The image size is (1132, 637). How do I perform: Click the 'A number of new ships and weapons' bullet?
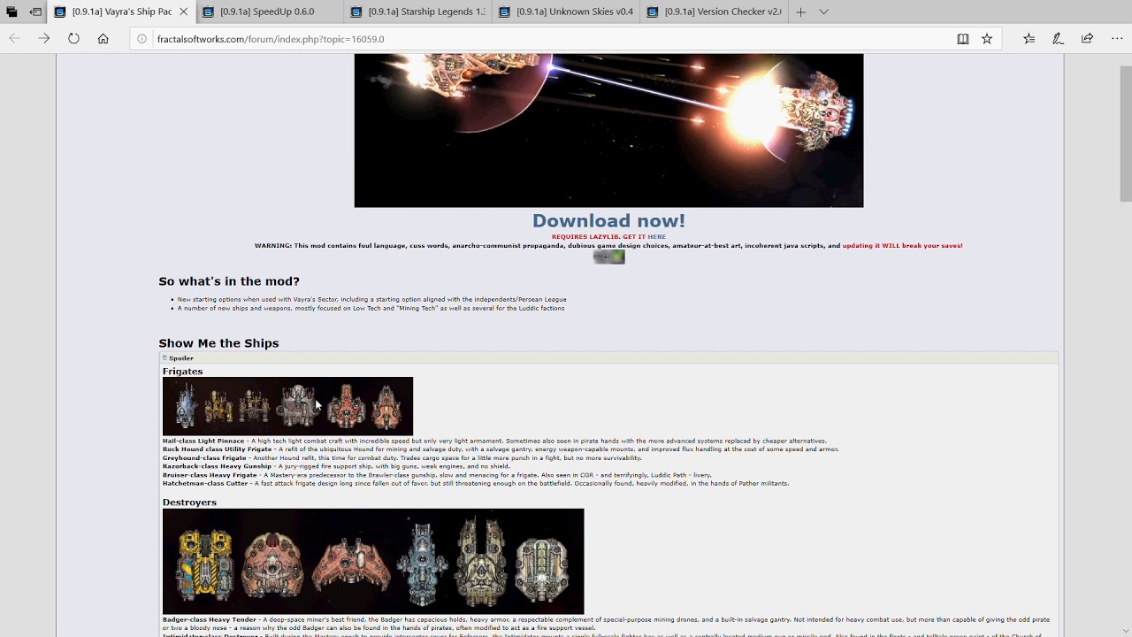371,308
